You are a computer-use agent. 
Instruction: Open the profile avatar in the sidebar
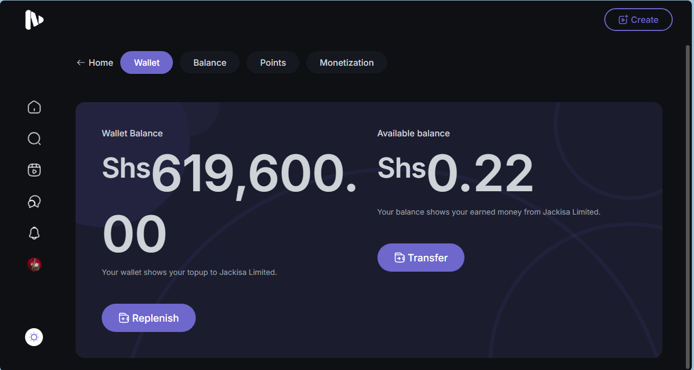click(x=34, y=265)
